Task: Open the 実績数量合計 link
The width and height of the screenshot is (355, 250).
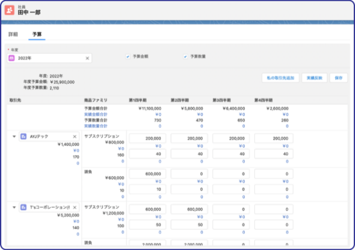Action: click(x=96, y=126)
